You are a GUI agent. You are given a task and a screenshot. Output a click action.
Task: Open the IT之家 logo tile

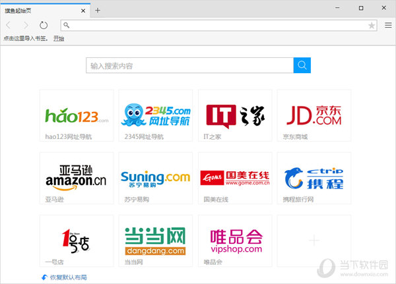tap(235, 115)
